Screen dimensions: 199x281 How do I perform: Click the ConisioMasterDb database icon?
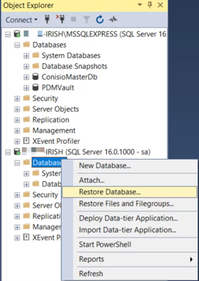point(36,77)
